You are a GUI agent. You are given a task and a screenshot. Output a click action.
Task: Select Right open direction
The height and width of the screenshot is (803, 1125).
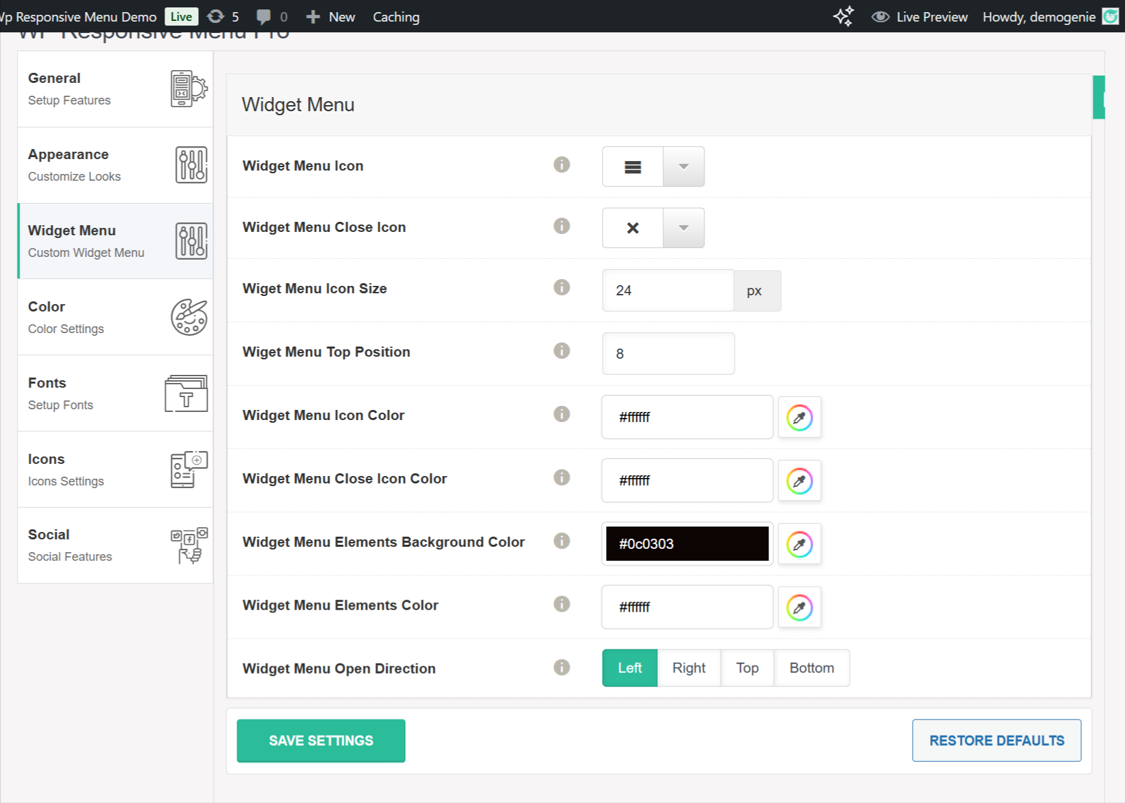pyautogui.click(x=689, y=668)
